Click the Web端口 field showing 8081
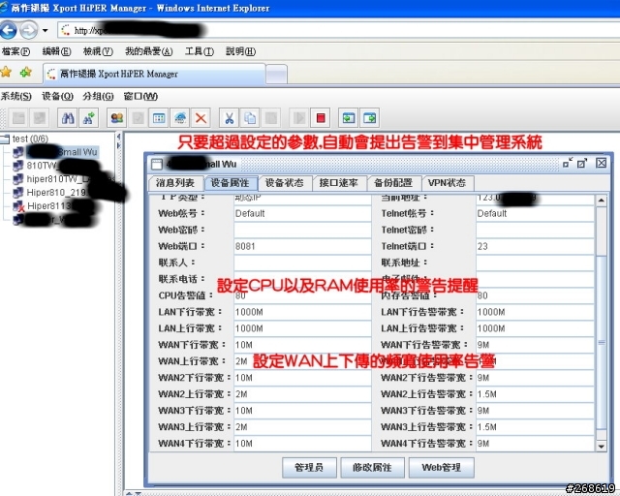Viewport: 620px width, 496px height. tap(302, 246)
